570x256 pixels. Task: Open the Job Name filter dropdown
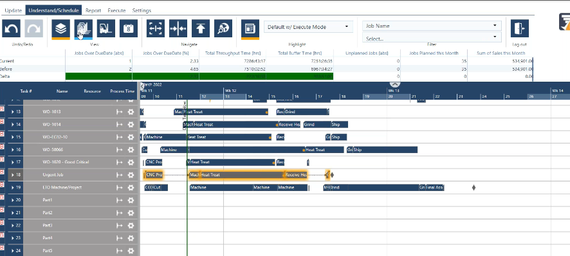(x=432, y=26)
